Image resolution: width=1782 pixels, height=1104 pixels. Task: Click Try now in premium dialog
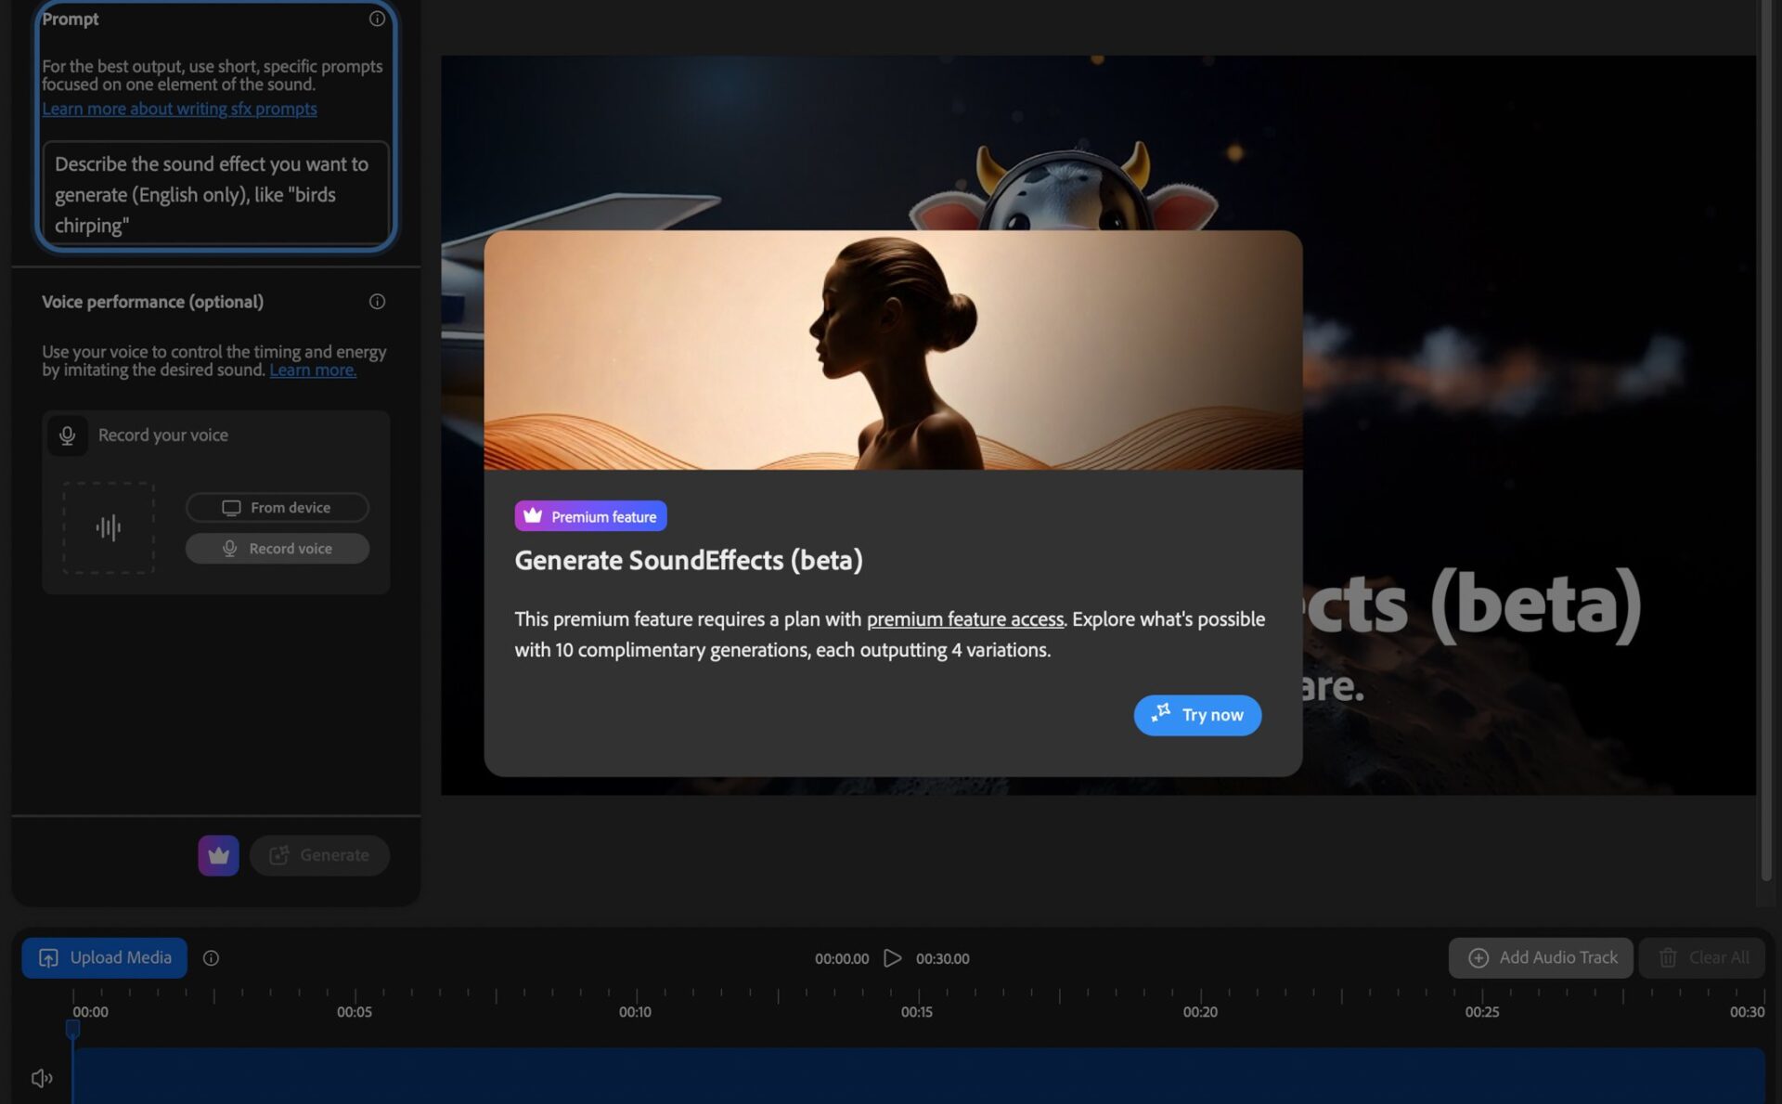tap(1197, 715)
